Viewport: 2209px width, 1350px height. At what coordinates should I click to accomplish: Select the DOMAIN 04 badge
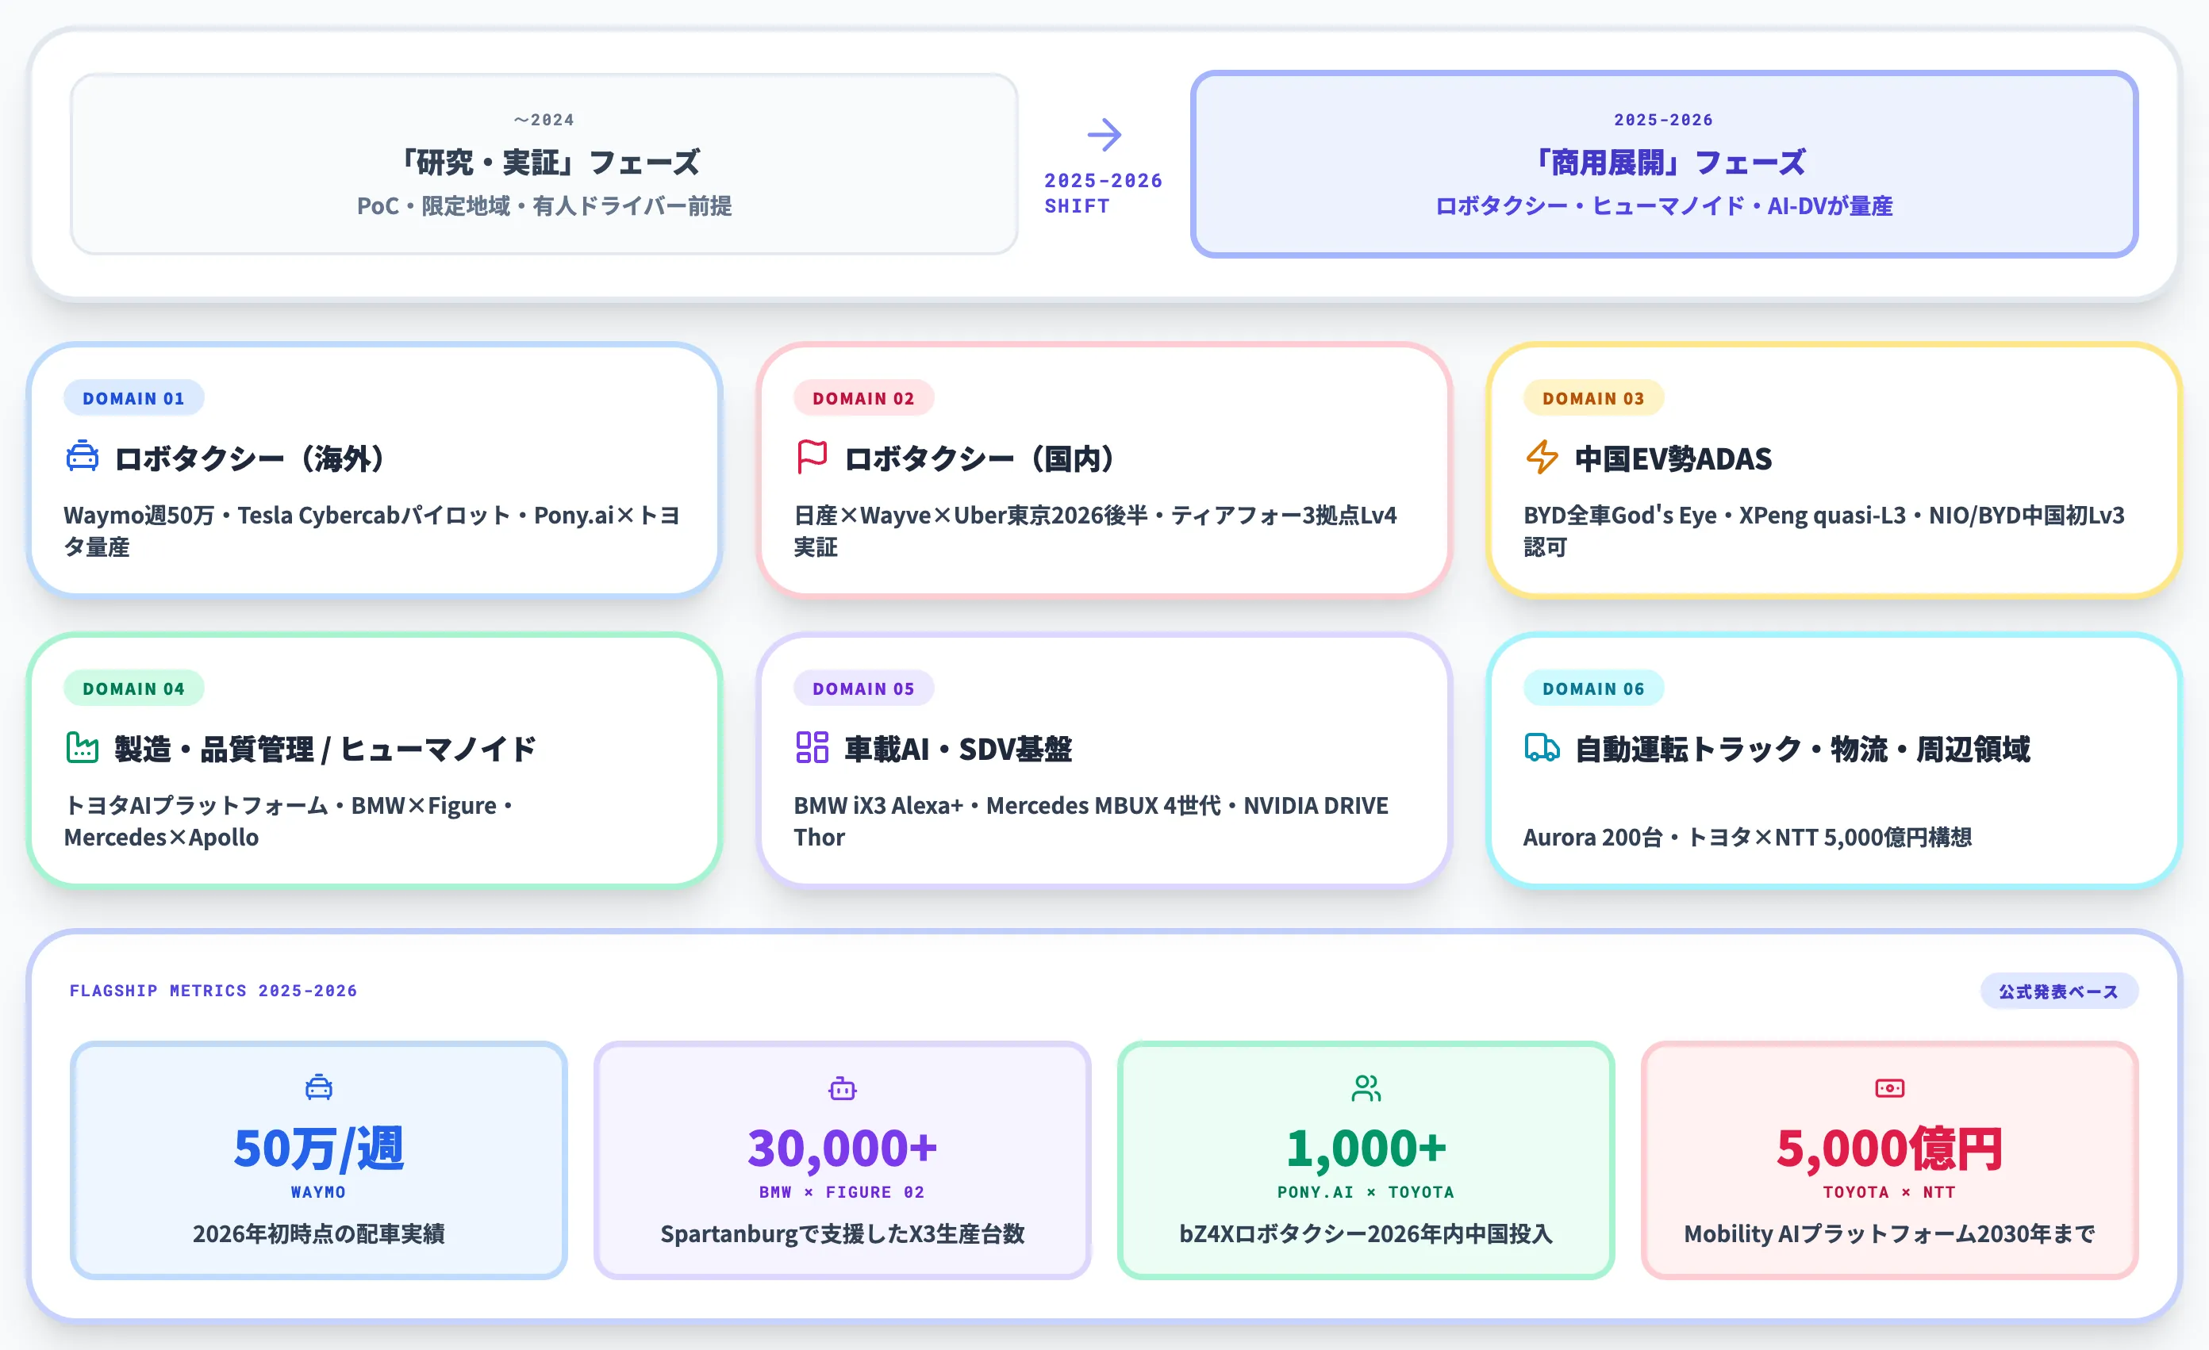tap(133, 688)
